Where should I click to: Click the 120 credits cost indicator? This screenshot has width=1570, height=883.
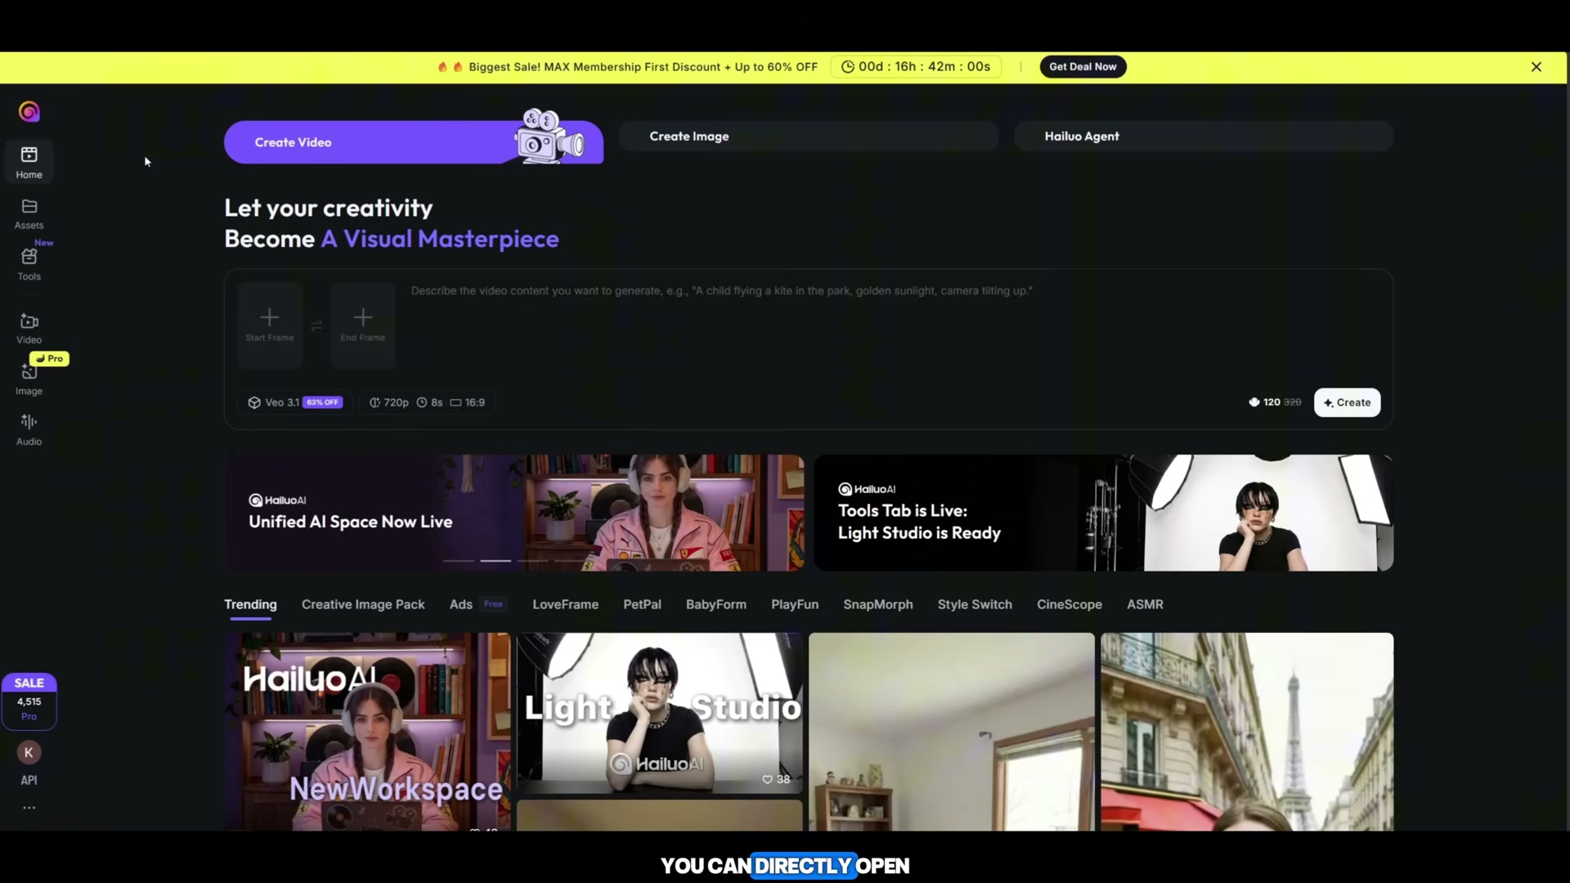(1275, 402)
